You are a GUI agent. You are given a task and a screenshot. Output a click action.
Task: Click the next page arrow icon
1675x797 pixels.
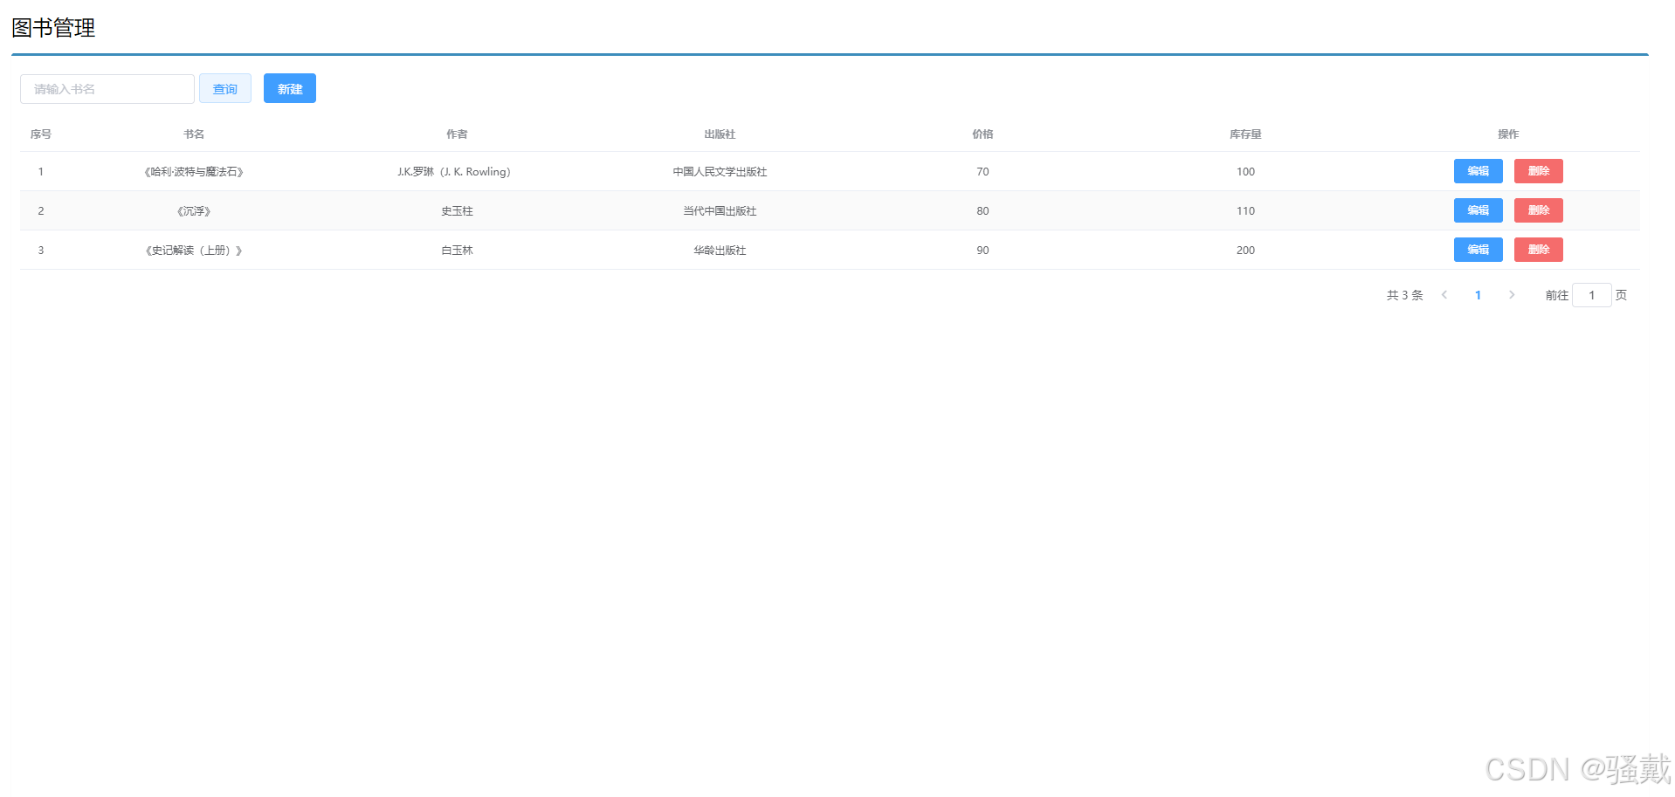1512,295
